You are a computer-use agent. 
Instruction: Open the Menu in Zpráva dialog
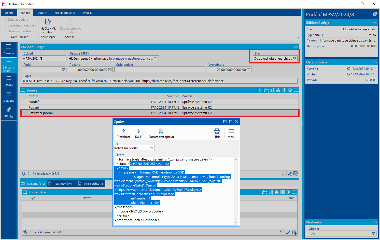[x=231, y=133]
